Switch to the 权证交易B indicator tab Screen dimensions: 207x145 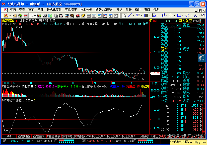(99, 136)
